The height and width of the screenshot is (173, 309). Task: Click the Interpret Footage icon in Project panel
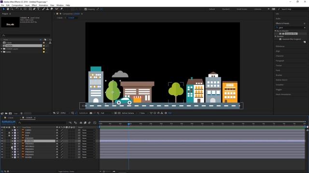tap(2, 113)
